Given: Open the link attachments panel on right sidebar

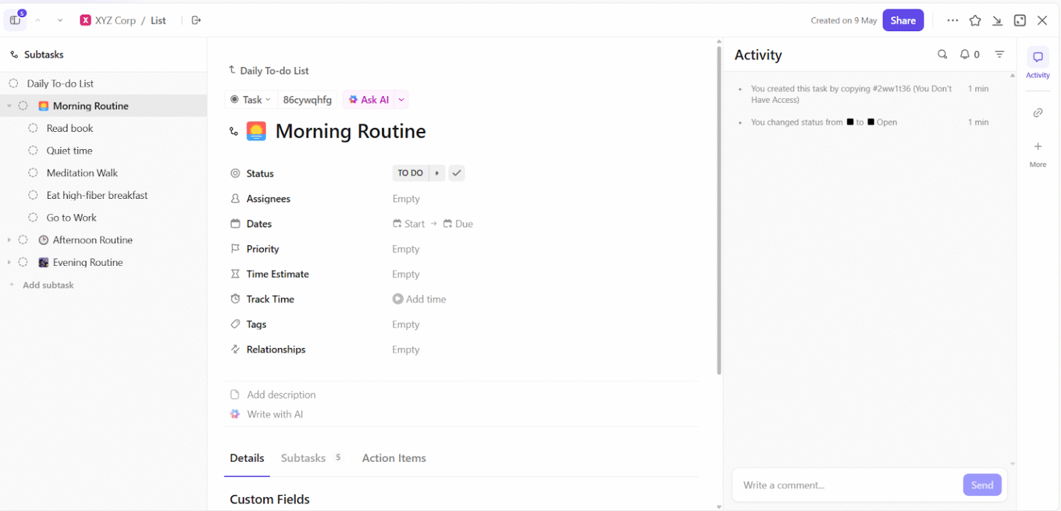Looking at the screenshot, I should [1038, 112].
